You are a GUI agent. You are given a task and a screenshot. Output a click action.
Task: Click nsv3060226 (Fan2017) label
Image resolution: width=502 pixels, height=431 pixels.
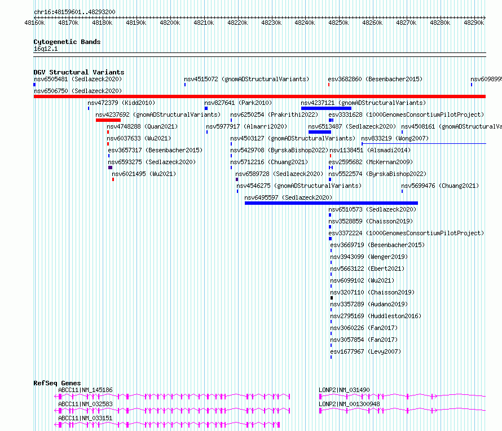[364, 328]
